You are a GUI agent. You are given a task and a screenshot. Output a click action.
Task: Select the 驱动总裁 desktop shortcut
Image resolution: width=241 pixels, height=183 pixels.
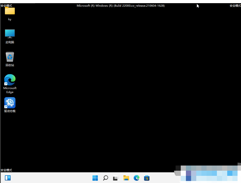[x=10, y=103]
